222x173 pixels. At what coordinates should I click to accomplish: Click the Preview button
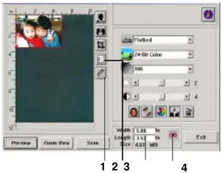coord(21,143)
